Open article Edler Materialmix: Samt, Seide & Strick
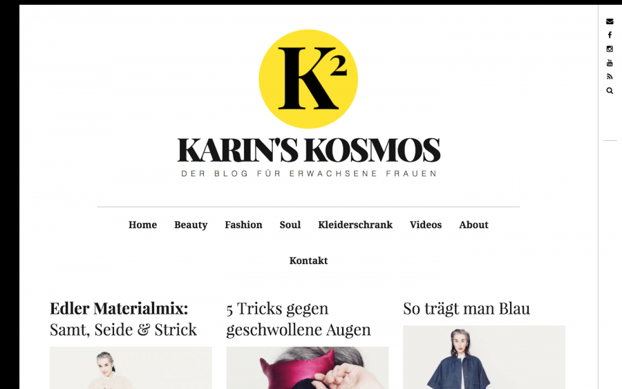 tap(124, 319)
